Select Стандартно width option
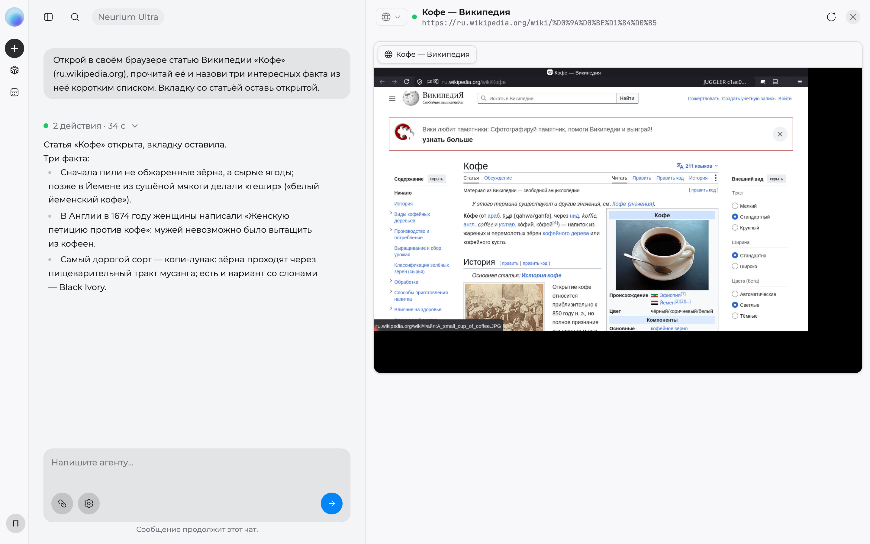 [735, 255]
